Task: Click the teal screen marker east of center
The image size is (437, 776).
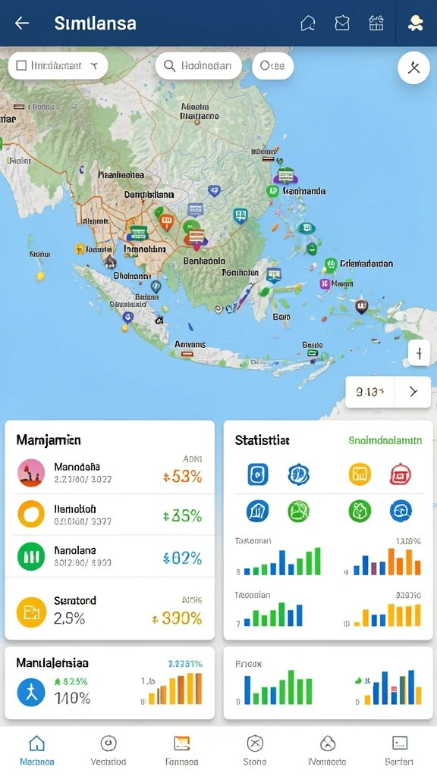Action: [x=241, y=216]
